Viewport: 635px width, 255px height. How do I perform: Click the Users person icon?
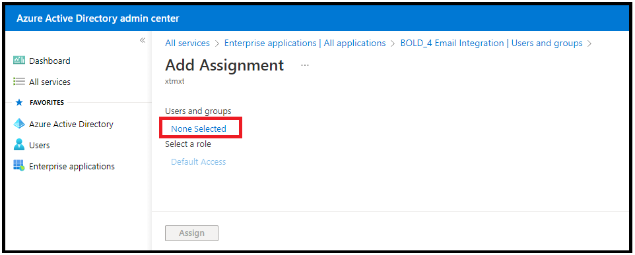[x=19, y=145]
